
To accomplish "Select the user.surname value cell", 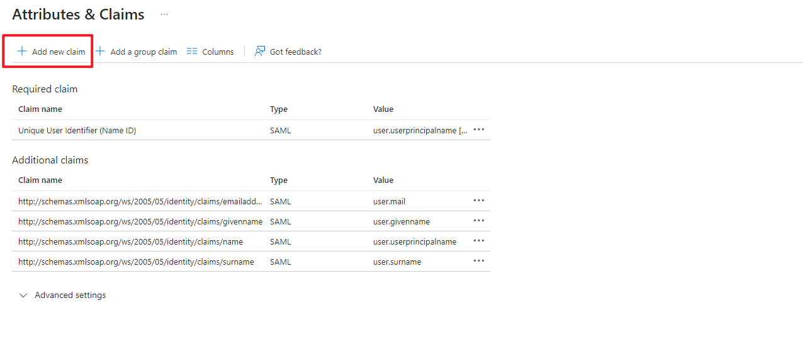I will point(397,262).
